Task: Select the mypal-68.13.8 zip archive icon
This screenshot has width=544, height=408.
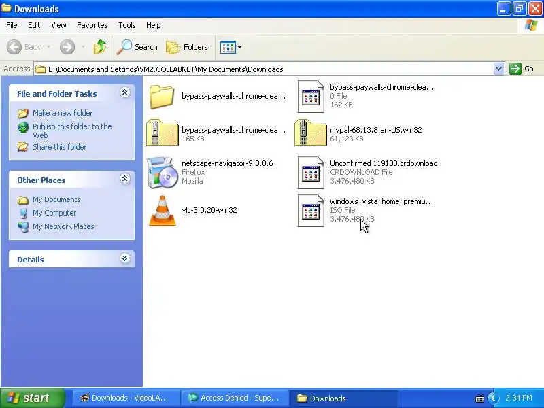Action: [310, 133]
